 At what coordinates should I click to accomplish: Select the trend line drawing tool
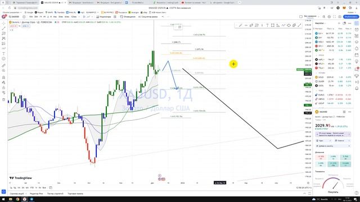point(4,29)
